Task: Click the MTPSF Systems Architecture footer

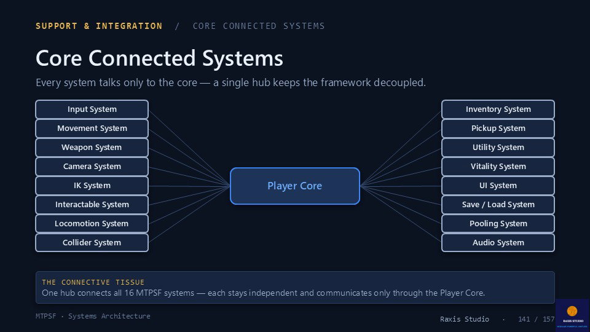Action: (x=93, y=316)
